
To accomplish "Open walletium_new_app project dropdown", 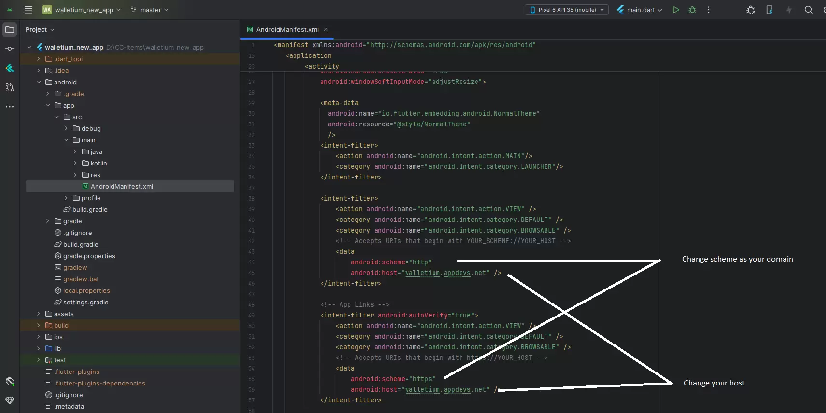I will coord(81,10).
